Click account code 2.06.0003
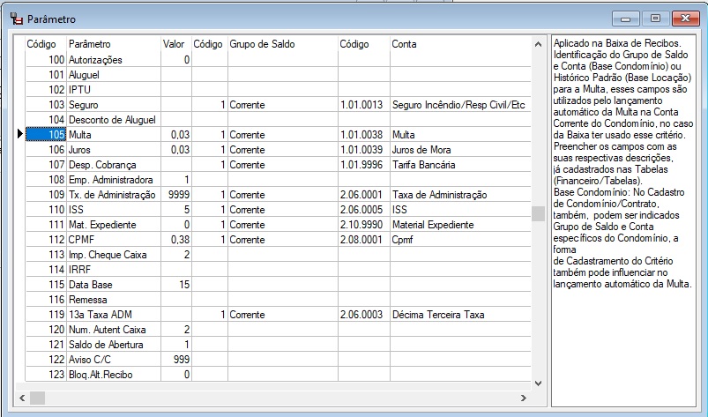 [364, 315]
